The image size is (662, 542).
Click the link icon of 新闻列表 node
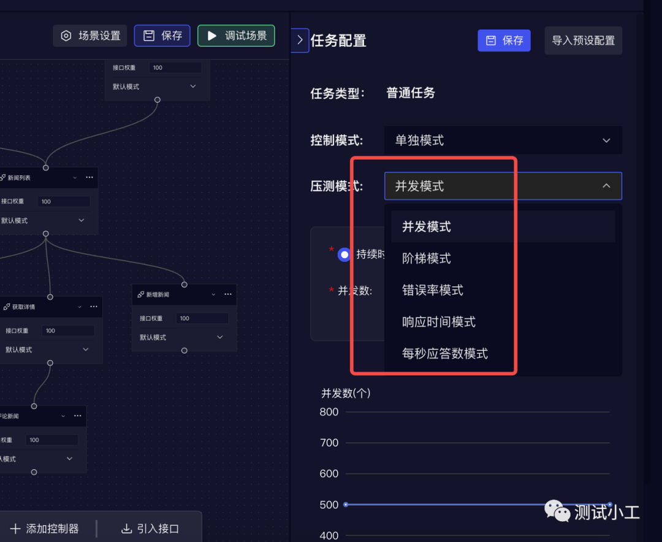tap(2, 177)
